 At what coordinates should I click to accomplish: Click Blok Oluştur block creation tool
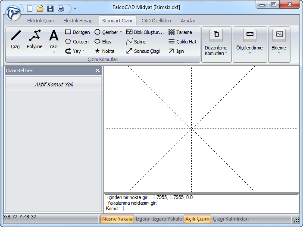(145, 32)
